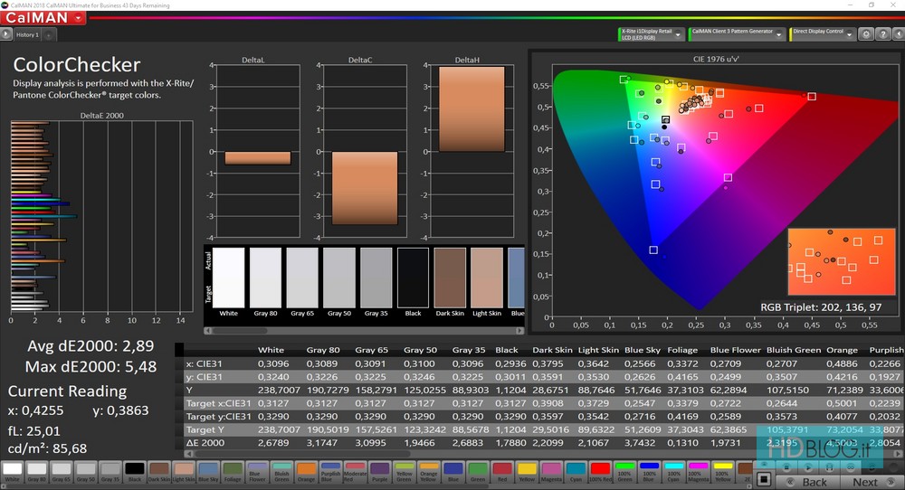Select the 100% Green swatch

[624, 472]
